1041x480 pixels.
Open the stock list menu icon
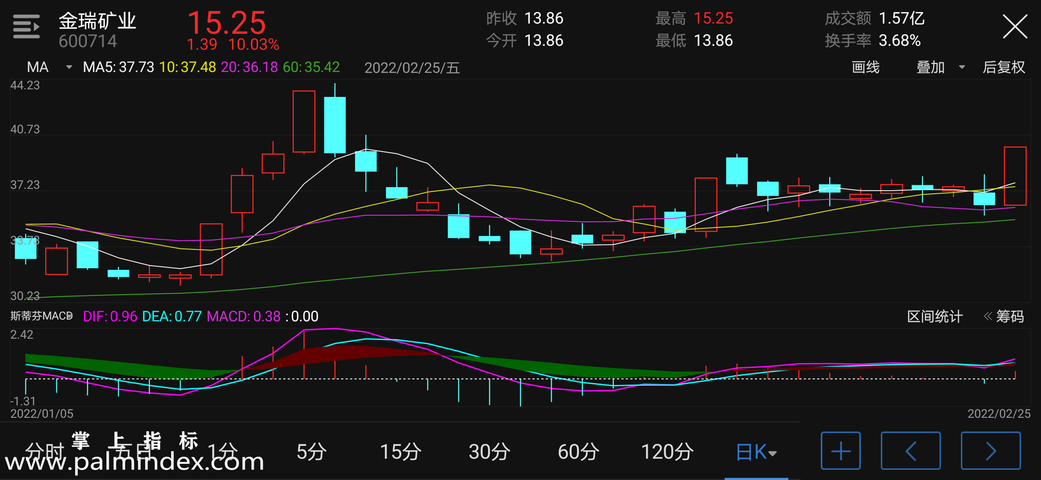(x=26, y=26)
